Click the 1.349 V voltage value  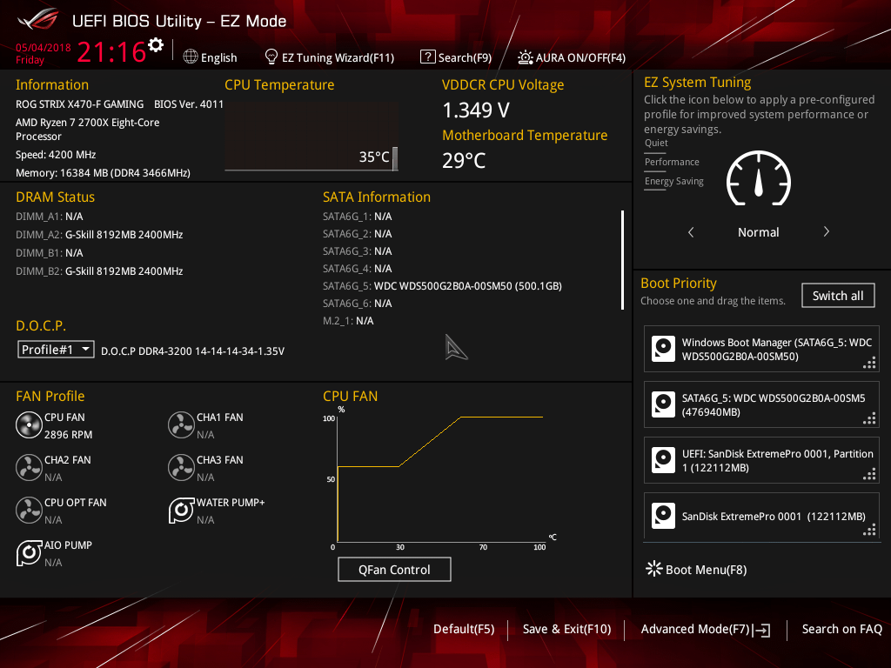coord(476,110)
